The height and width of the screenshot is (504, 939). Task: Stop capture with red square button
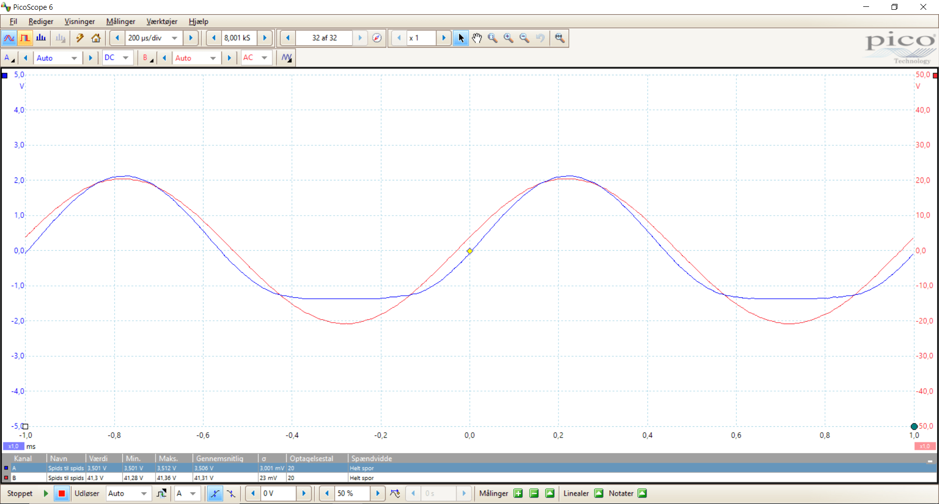(62, 494)
